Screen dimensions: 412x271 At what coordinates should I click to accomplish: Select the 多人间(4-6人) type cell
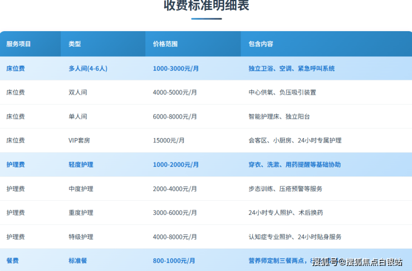pos(88,68)
